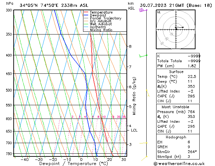Viewport: 215px width, 166px height.
Task: Click the hodograph kt label
Action: [x=159, y=12]
